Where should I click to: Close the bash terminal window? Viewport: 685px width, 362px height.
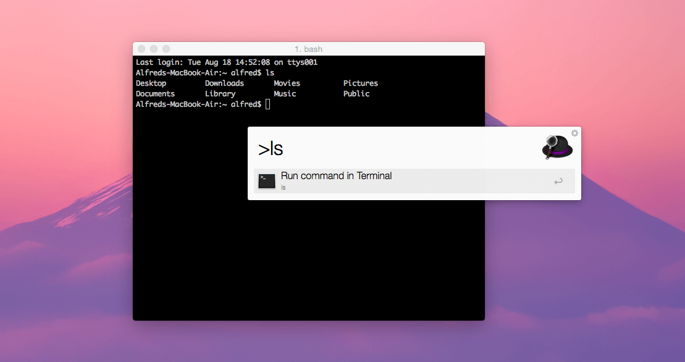(141, 49)
